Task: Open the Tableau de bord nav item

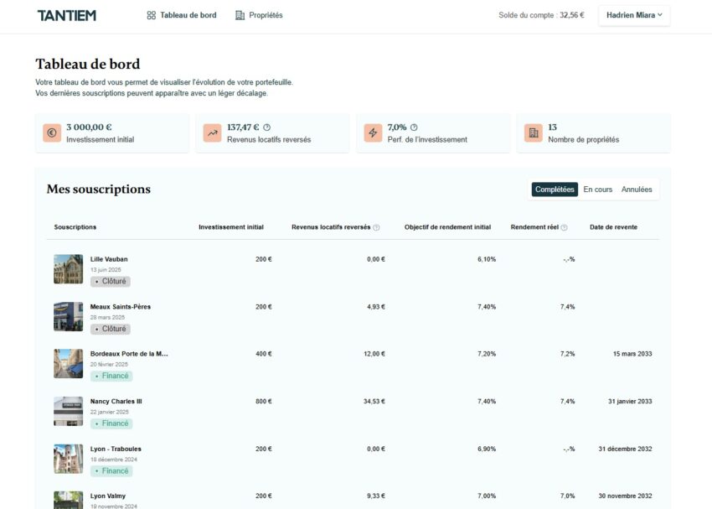Action: [181, 15]
